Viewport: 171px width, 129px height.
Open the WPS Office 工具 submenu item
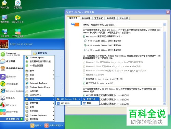pyautogui.click(x=68, y=99)
